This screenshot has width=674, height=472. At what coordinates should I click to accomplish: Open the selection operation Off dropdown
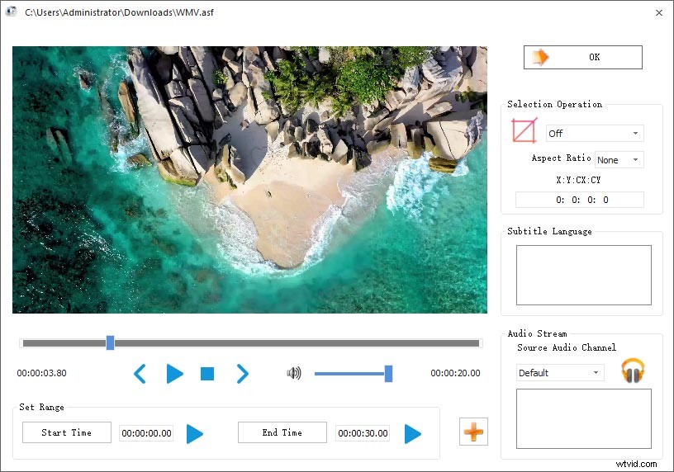pyautogui.click(x=595, y=134)
